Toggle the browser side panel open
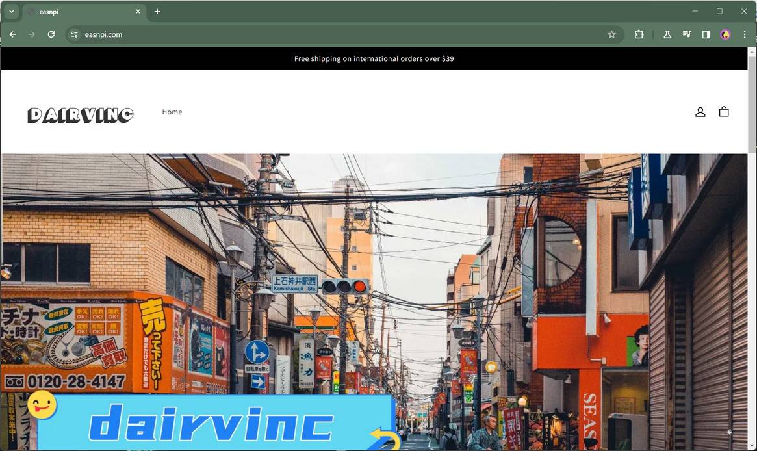 [x=706, y=34]
